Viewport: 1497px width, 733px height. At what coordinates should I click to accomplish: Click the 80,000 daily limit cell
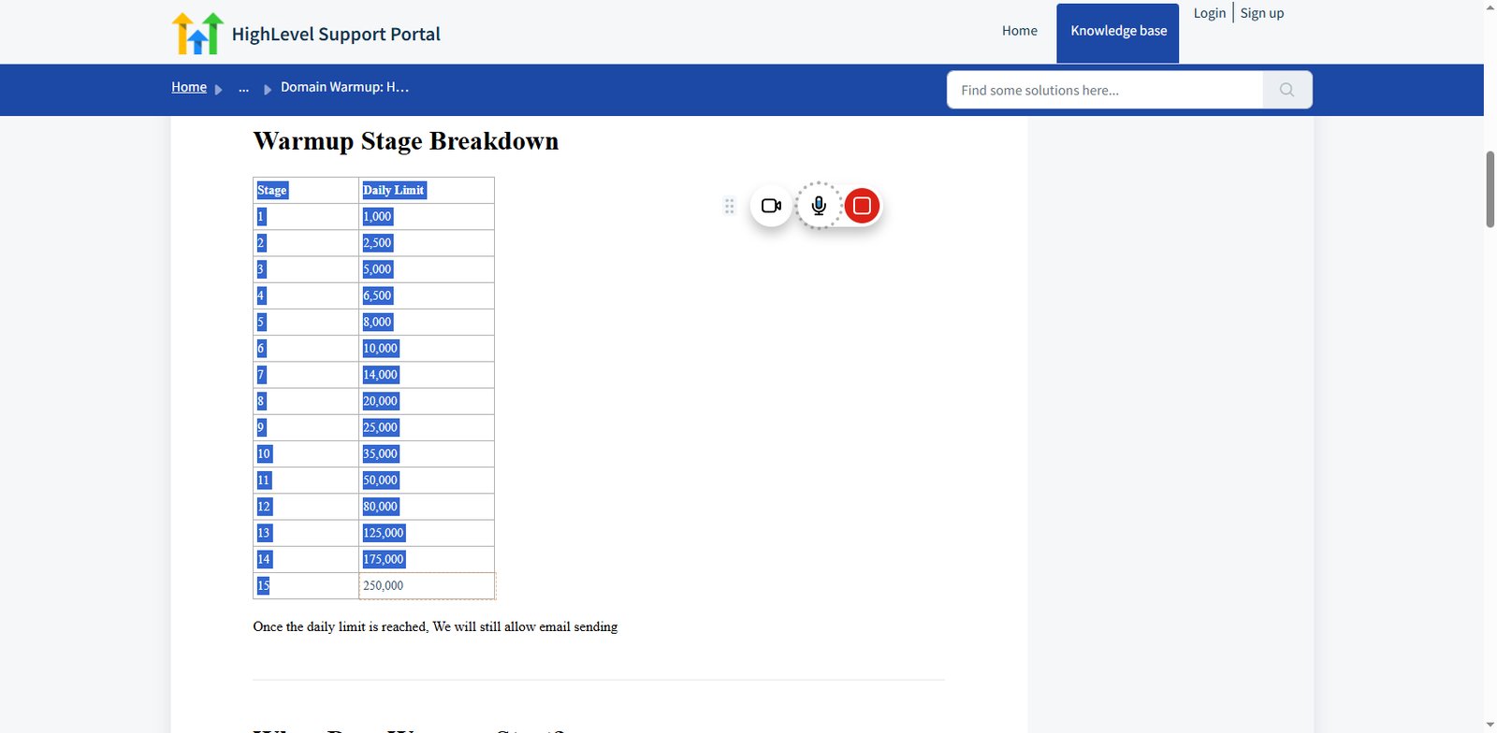pyautogui.click(x=427, y=507)
